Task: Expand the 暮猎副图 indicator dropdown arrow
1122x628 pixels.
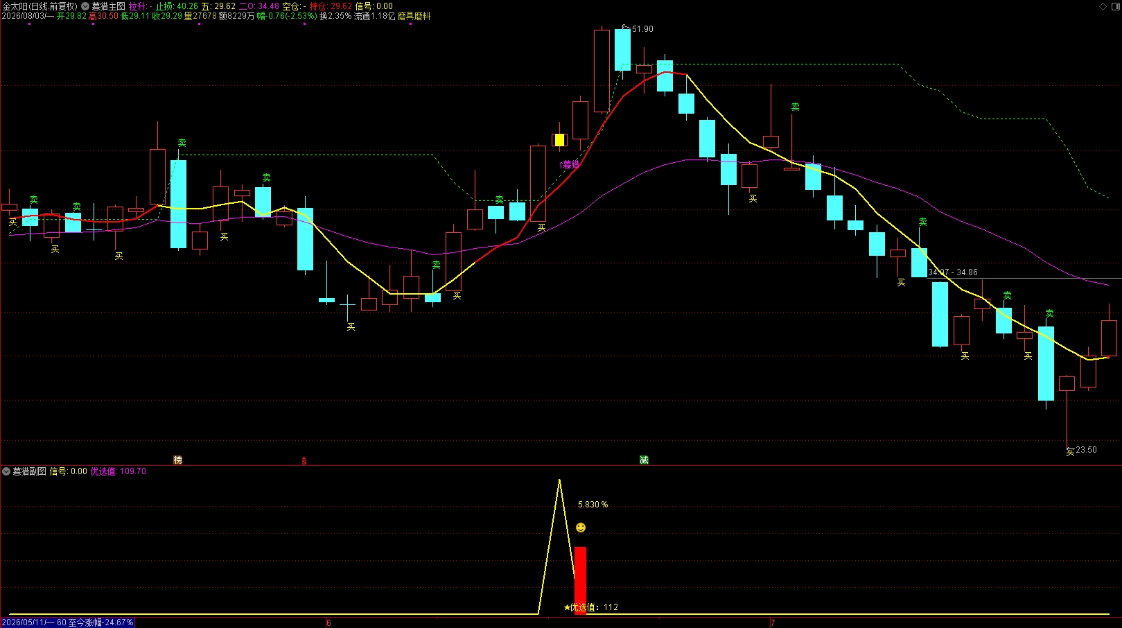Action: tap(6, 471)
